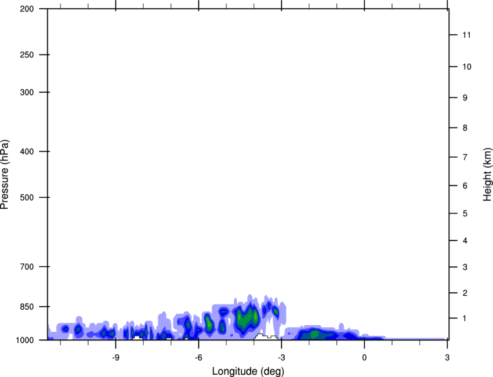Click the white terrain outline near -3.5 longitude
Viewport: 493px width, 377px height.
(266, 337)
